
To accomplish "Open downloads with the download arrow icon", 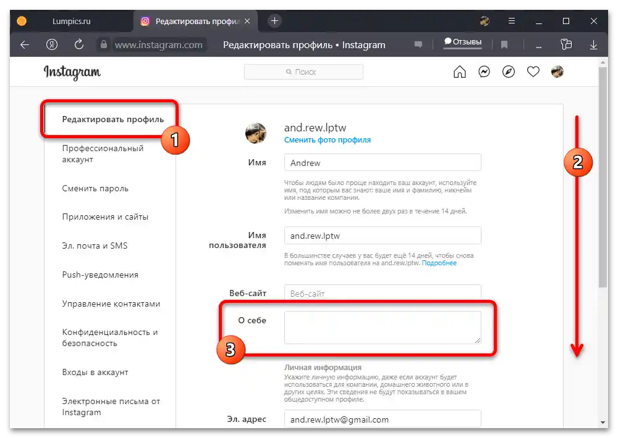I will pos(593,45).
